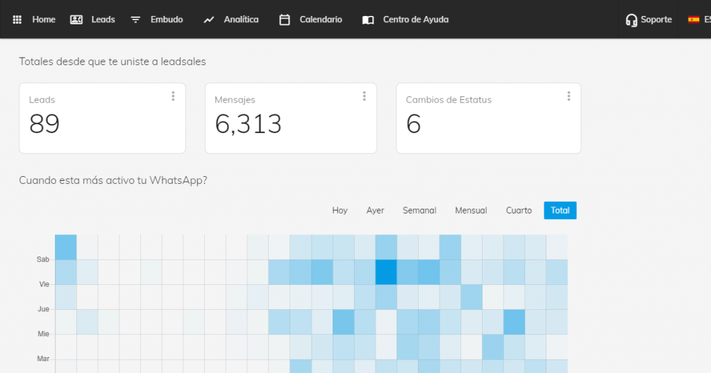
Task: Click the Jue axis label on heatmap
Action: (44, 309)
